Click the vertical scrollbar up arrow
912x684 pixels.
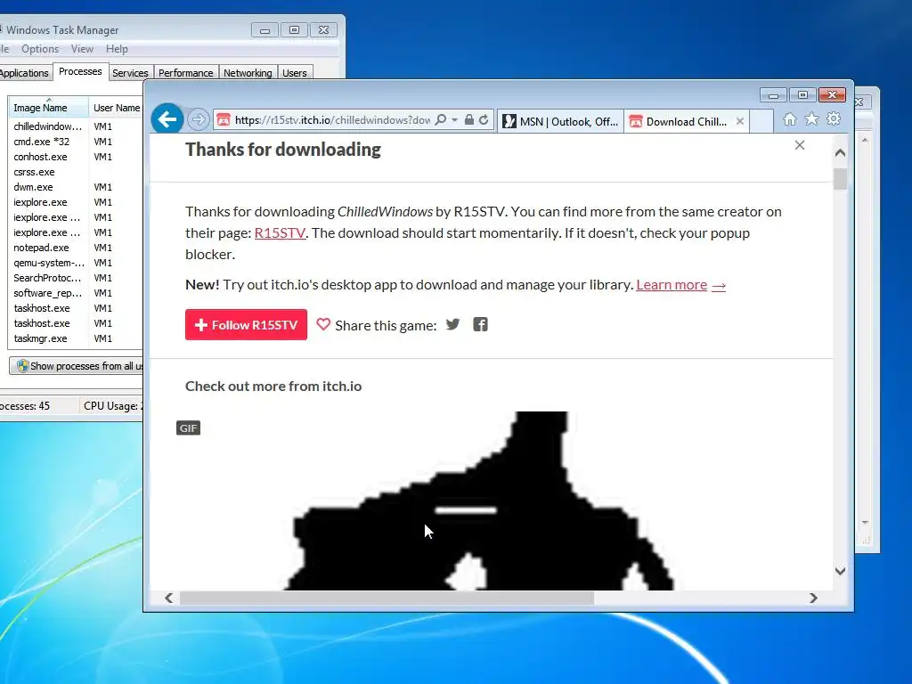point(840,152)
